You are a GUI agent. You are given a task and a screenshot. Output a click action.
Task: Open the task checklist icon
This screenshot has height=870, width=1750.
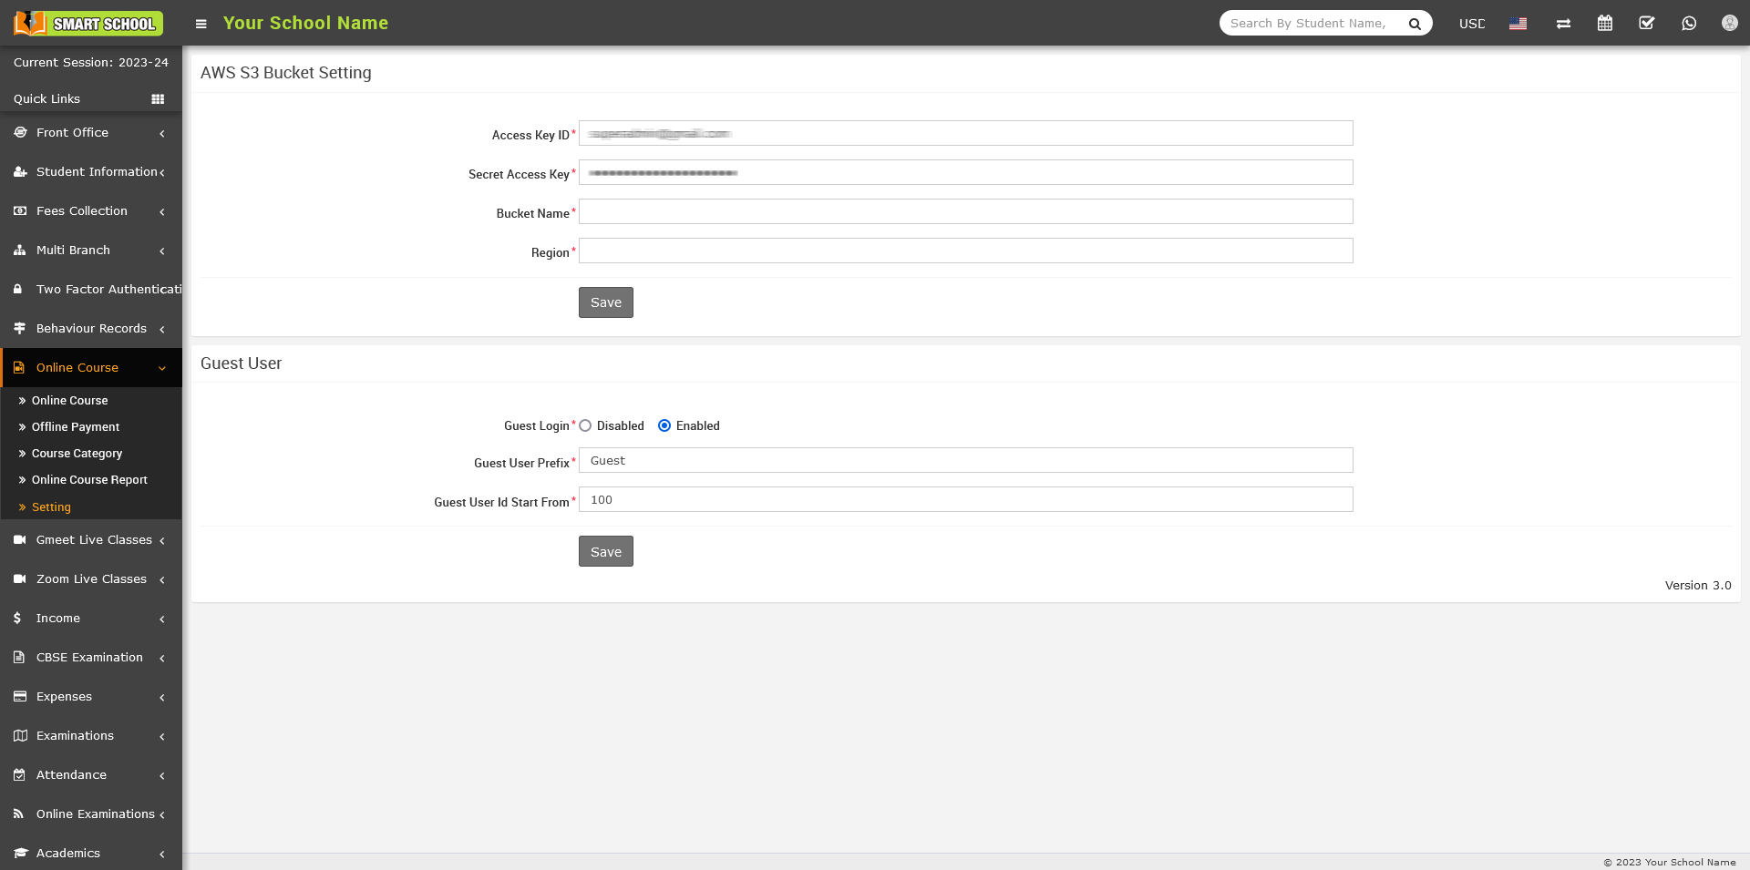pyautogui.click(x=1646, y=24)
